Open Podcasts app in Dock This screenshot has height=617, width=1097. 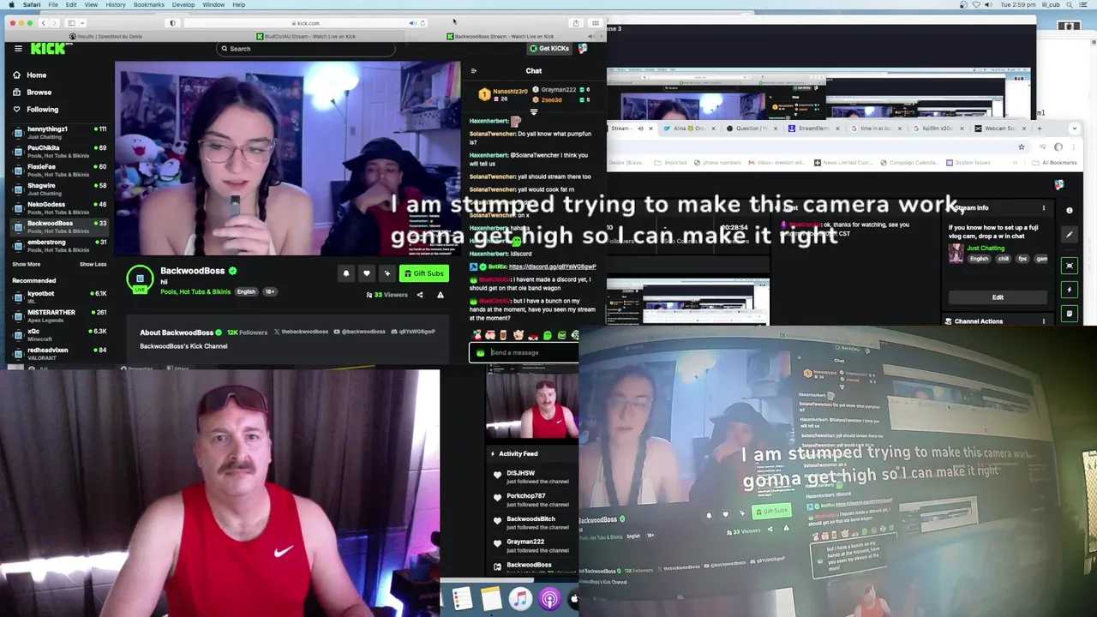(550, 599)
